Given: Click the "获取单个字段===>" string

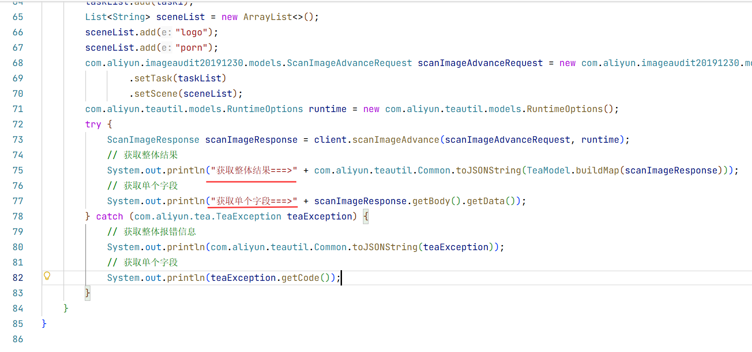Looking at the screenshot, I should tap(254, 201).
